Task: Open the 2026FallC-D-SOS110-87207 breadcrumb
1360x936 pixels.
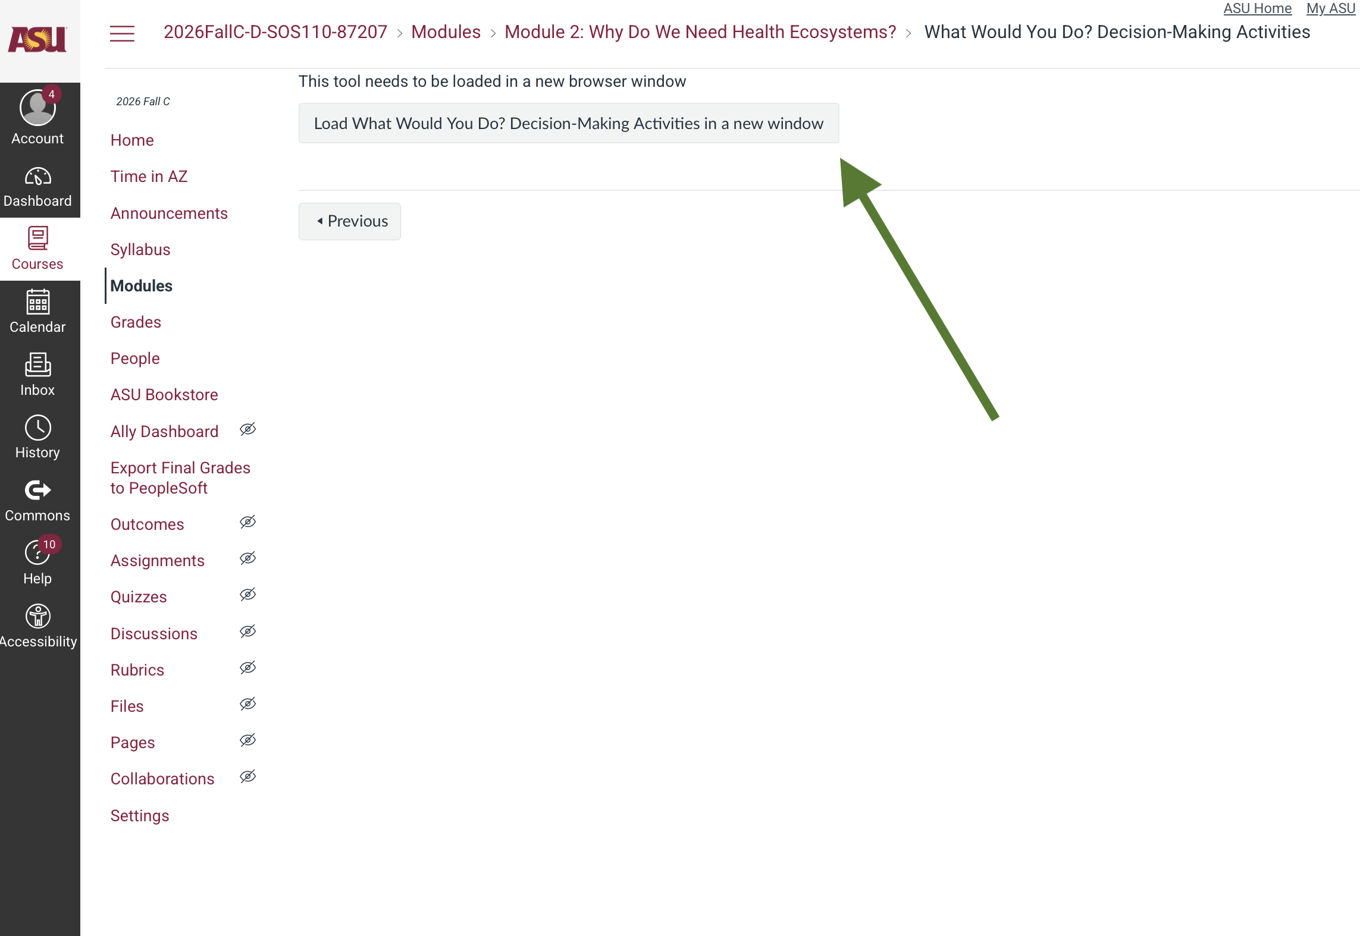Action: click(275, 32)
